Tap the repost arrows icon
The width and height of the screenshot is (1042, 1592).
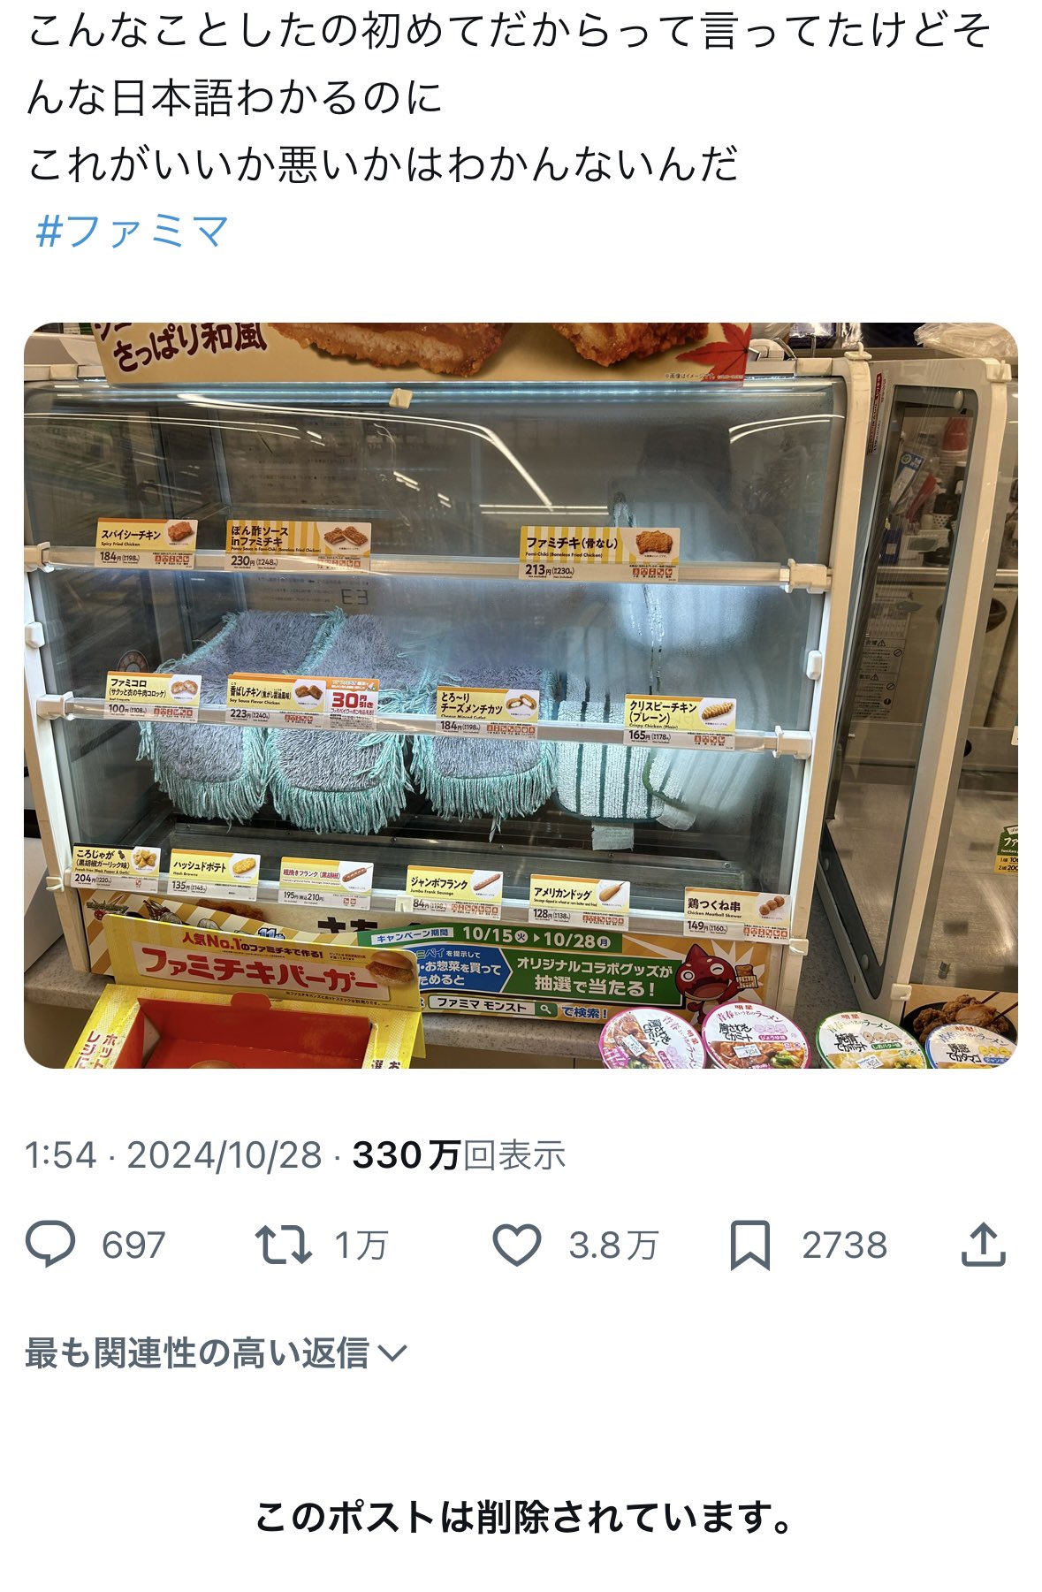283,1245
